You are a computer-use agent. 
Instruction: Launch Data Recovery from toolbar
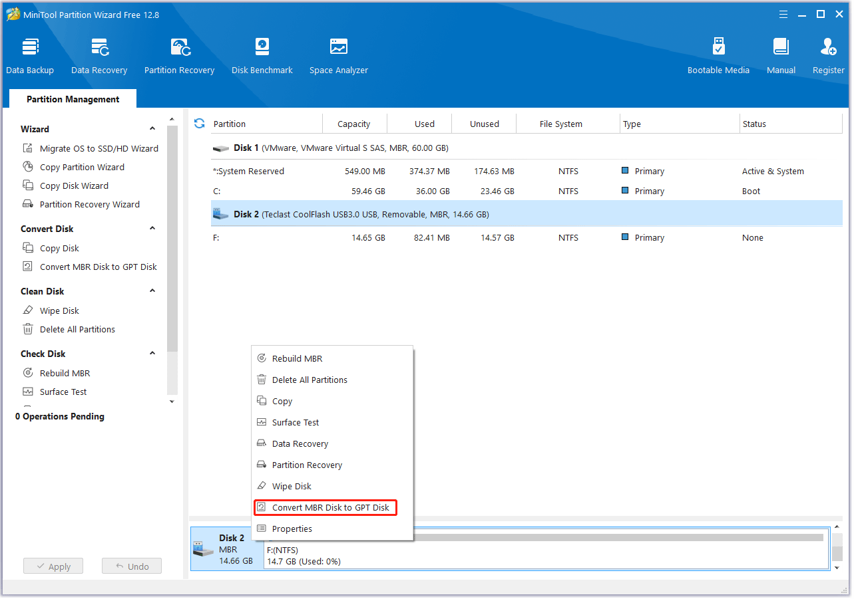[99, 57]
